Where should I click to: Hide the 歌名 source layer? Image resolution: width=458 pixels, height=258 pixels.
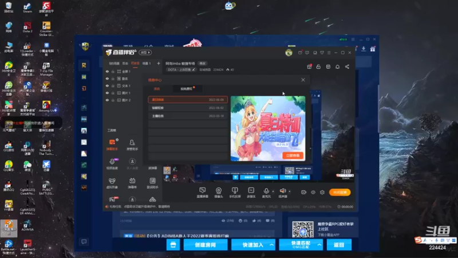(x=107, y=79)
